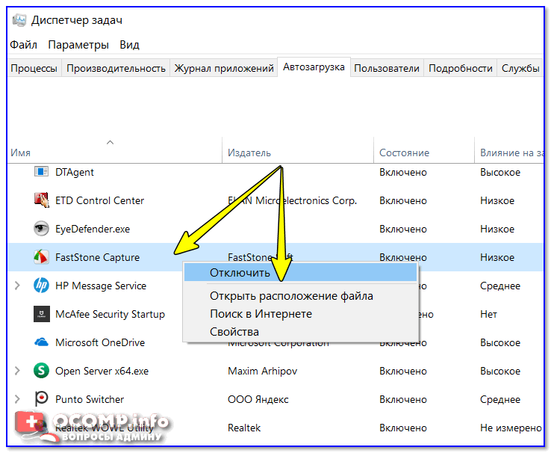551x453 pixels.
Task: Click the EyeDefender eye icon
Action: (41, 229)
